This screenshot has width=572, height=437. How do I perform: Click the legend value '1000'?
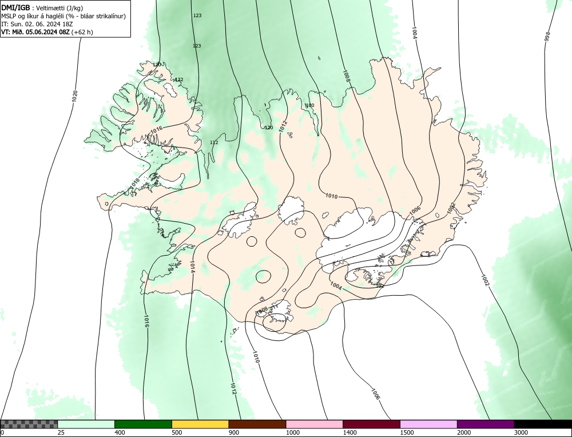pyautogui.click(x=292, y=432)
